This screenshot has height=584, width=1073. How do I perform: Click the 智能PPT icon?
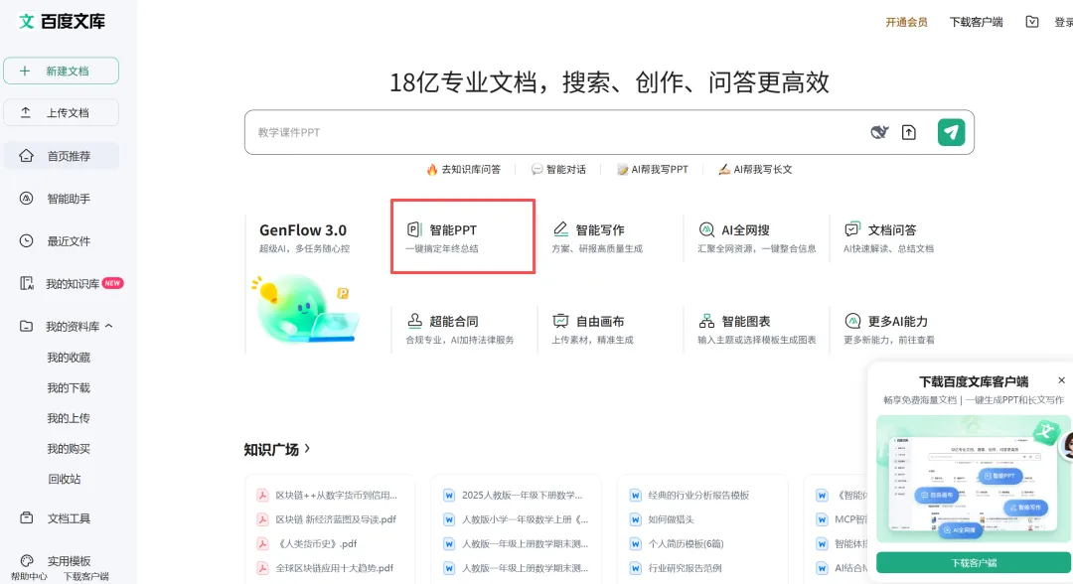click(x=414, y=229)
